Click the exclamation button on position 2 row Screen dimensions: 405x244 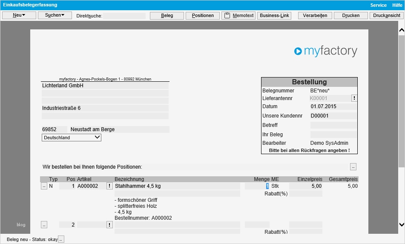pos(109,225)
